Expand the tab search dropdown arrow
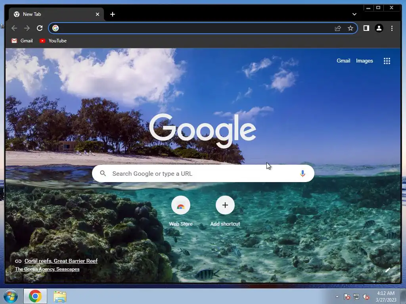 pyautogui.click(x=354, y=14)
